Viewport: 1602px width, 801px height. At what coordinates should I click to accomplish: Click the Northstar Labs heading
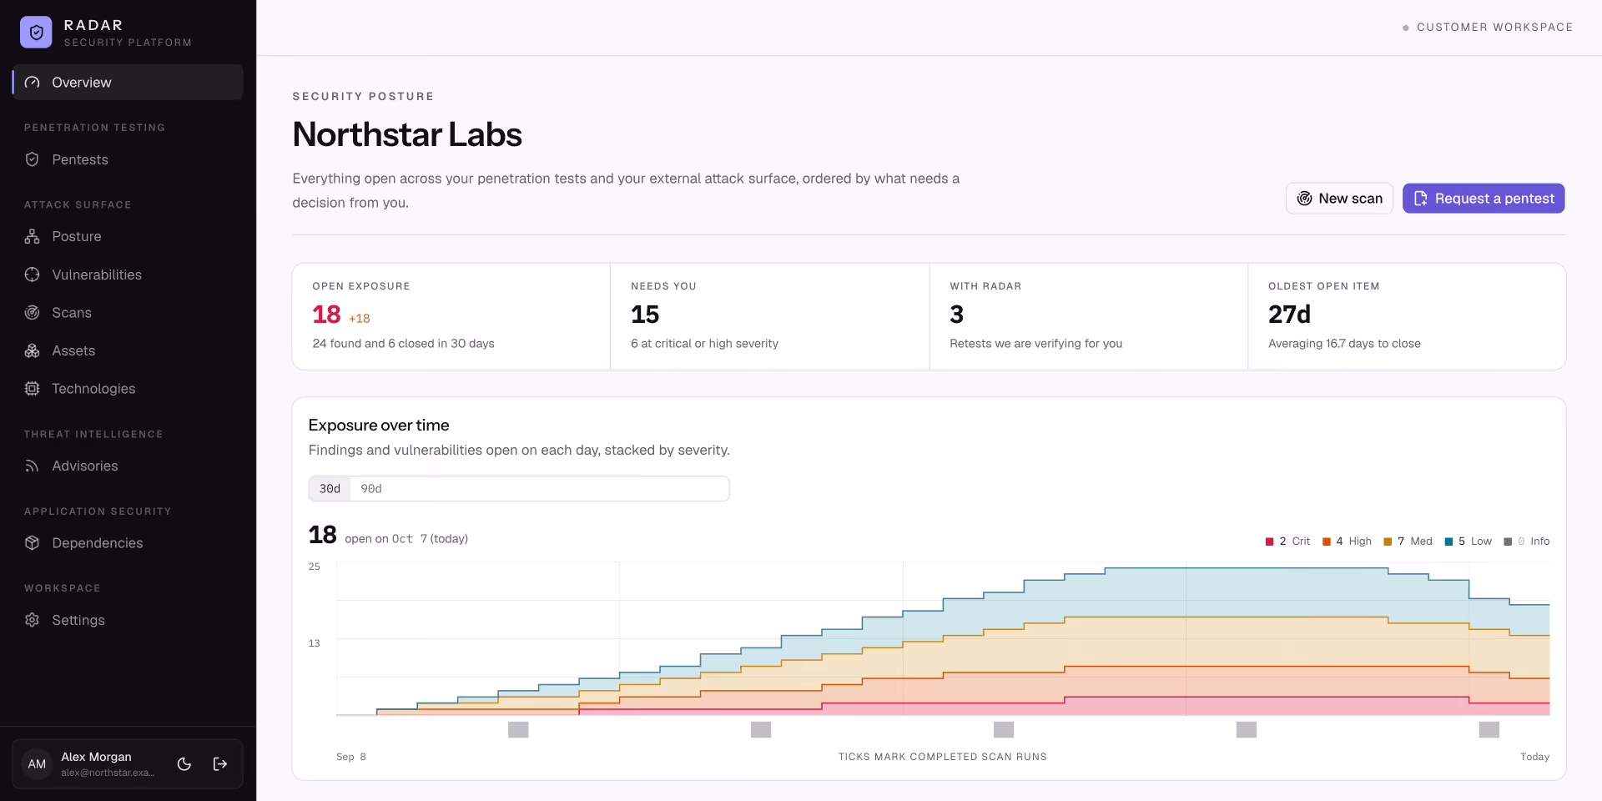coord(407,134)
